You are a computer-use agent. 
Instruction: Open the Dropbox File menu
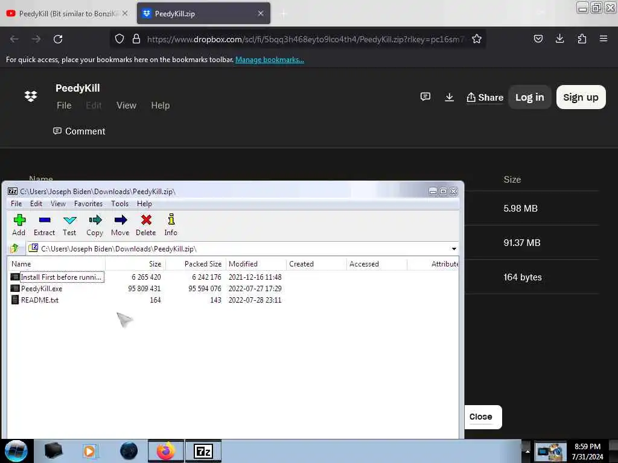click(x=64, y=106)
